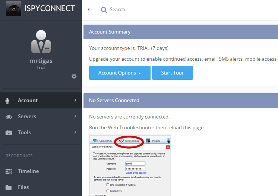Screen dimensions: 278x196
Task: Click the iSpyConnect eye logo
Action: click(x=13, y=8)
